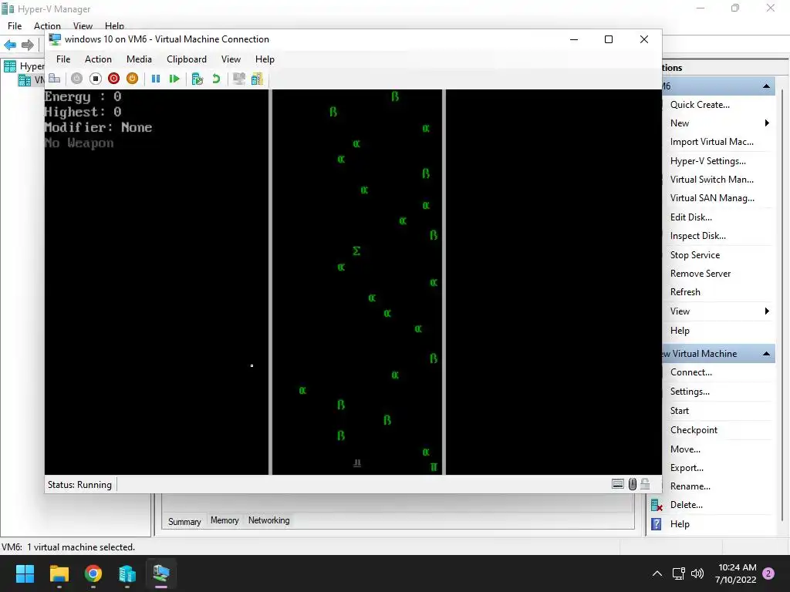Click Export action
This screenshot has width=790, height=592.
point(687,468)
